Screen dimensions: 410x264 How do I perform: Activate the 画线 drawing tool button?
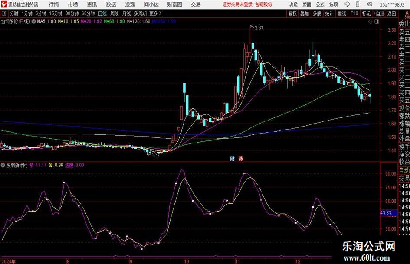342,13
